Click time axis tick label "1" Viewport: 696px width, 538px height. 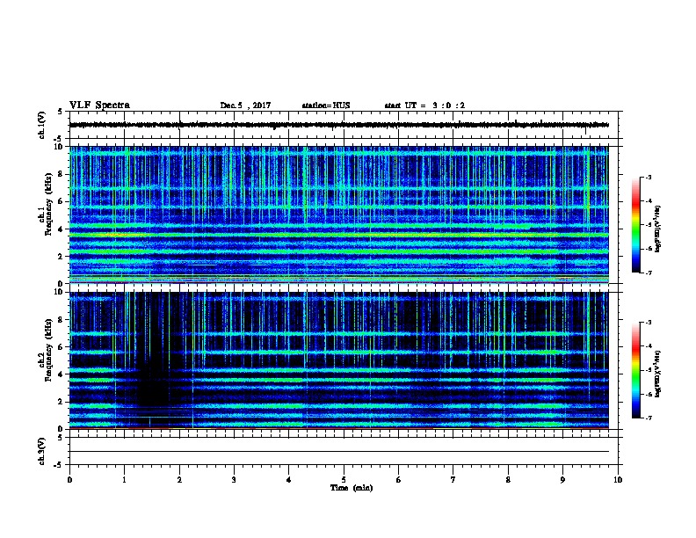tap(124, 480)
